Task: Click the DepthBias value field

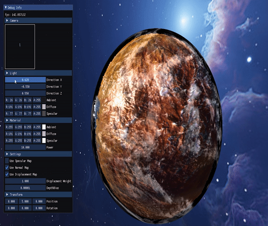Action: pos(25,188)
